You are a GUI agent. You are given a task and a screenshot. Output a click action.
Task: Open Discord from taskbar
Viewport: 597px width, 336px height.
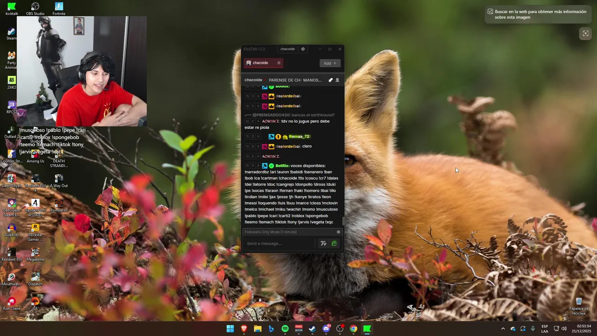click(x=326, y=329)
